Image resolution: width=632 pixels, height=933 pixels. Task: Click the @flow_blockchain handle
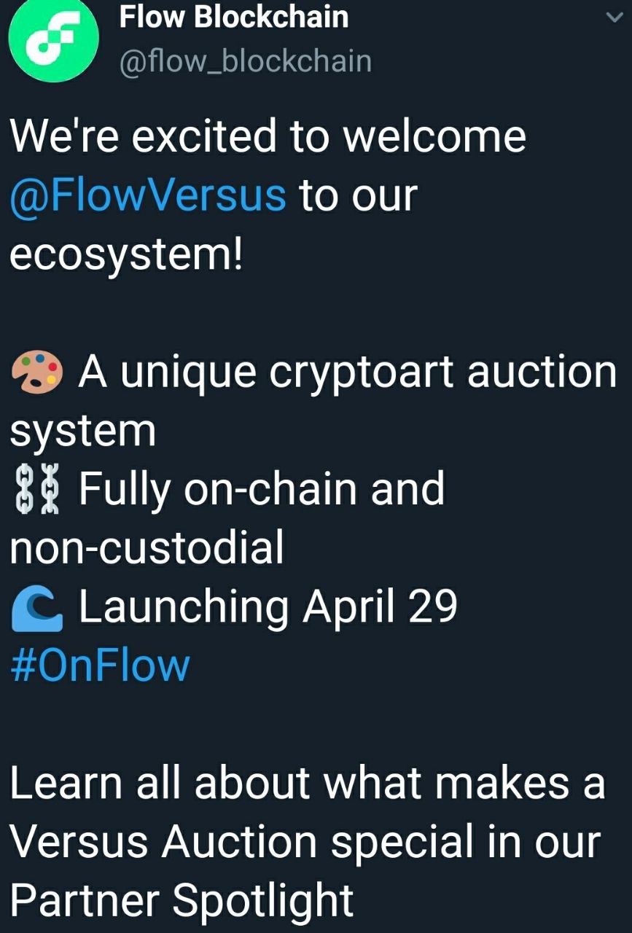pyautogui.click(x=245, y=61)
